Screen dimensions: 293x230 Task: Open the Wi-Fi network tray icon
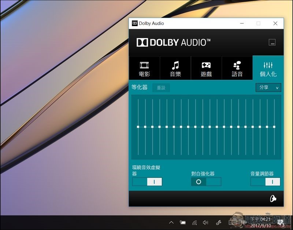tap(194, 223)
